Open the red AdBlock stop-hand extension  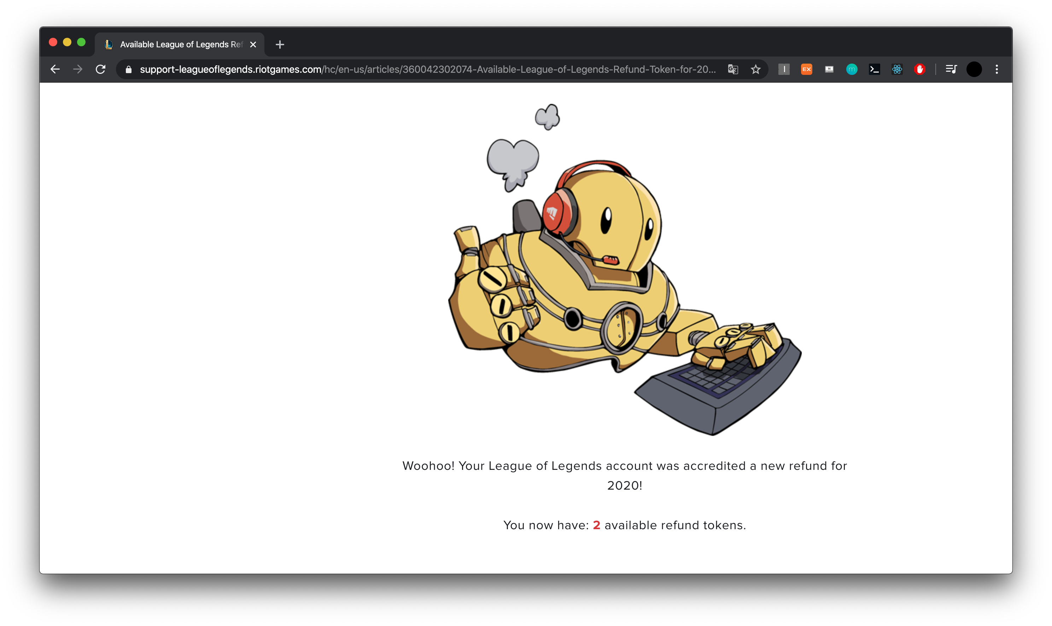pyautogui.click(x=919, y=69)
